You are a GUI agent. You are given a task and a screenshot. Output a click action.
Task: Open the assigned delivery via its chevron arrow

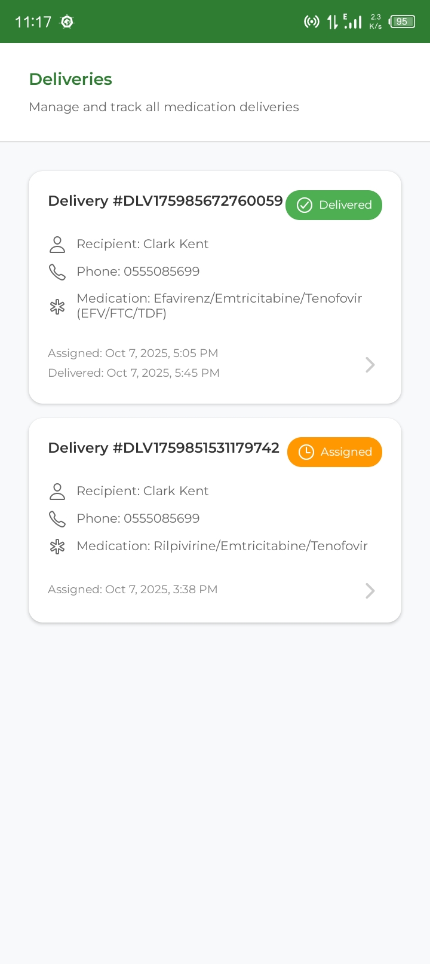[370, 591]
